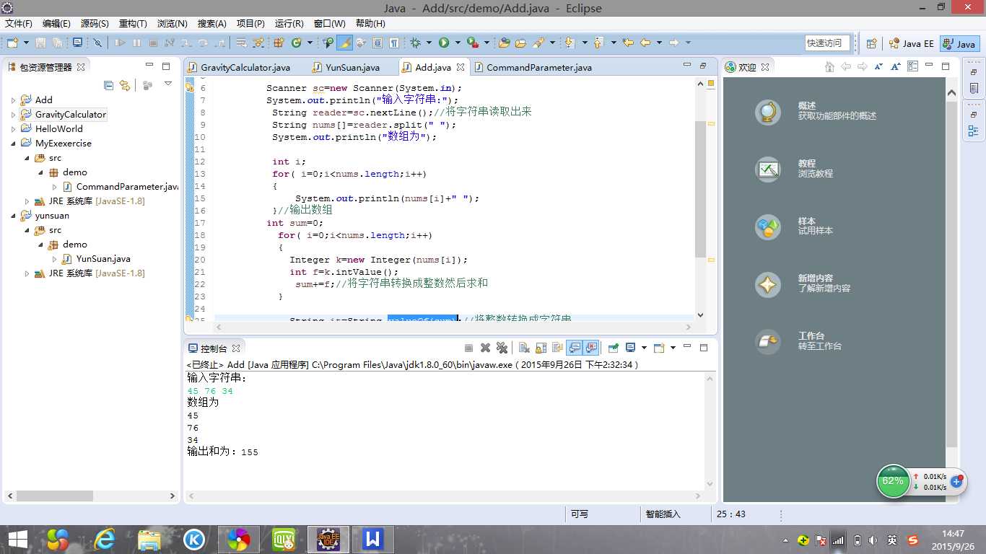Open the 文件(F) menu

18,24
